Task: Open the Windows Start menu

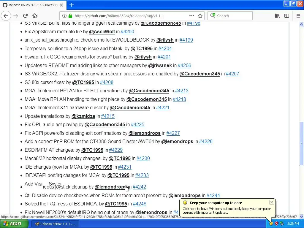Action: (14, 224)
